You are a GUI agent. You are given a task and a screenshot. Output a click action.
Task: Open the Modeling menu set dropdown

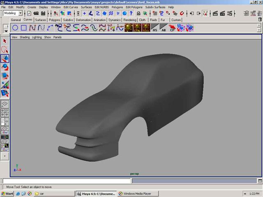13,13
